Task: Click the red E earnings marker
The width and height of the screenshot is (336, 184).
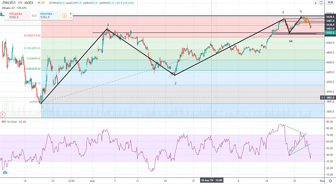Action: [x=3, y=114]
